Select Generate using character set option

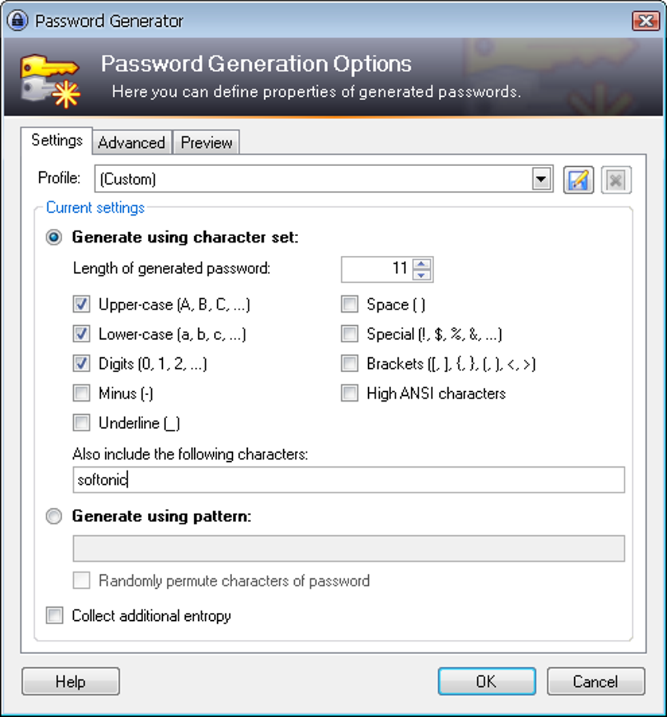[55, 237]
